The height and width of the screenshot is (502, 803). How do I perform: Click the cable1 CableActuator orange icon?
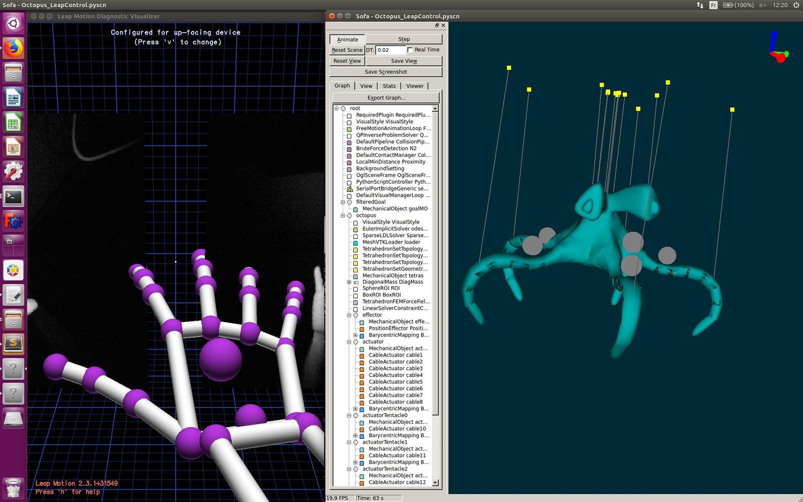coord(362,355)
